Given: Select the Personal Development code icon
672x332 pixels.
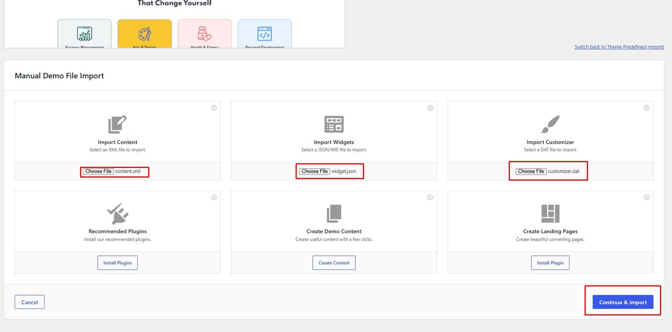Looking at the screenshot, I should click(265, 34).
